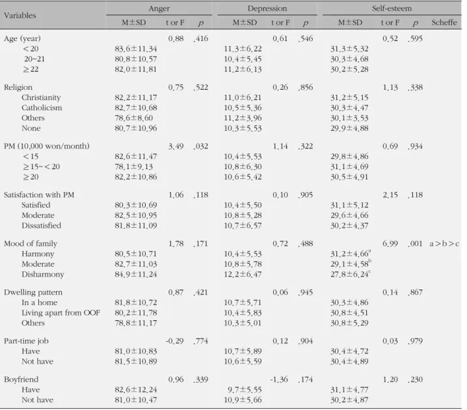Click the self-esteem value '31.2±4.66'
The height and width of the screenshot is (410, 467).
[351, 254]
